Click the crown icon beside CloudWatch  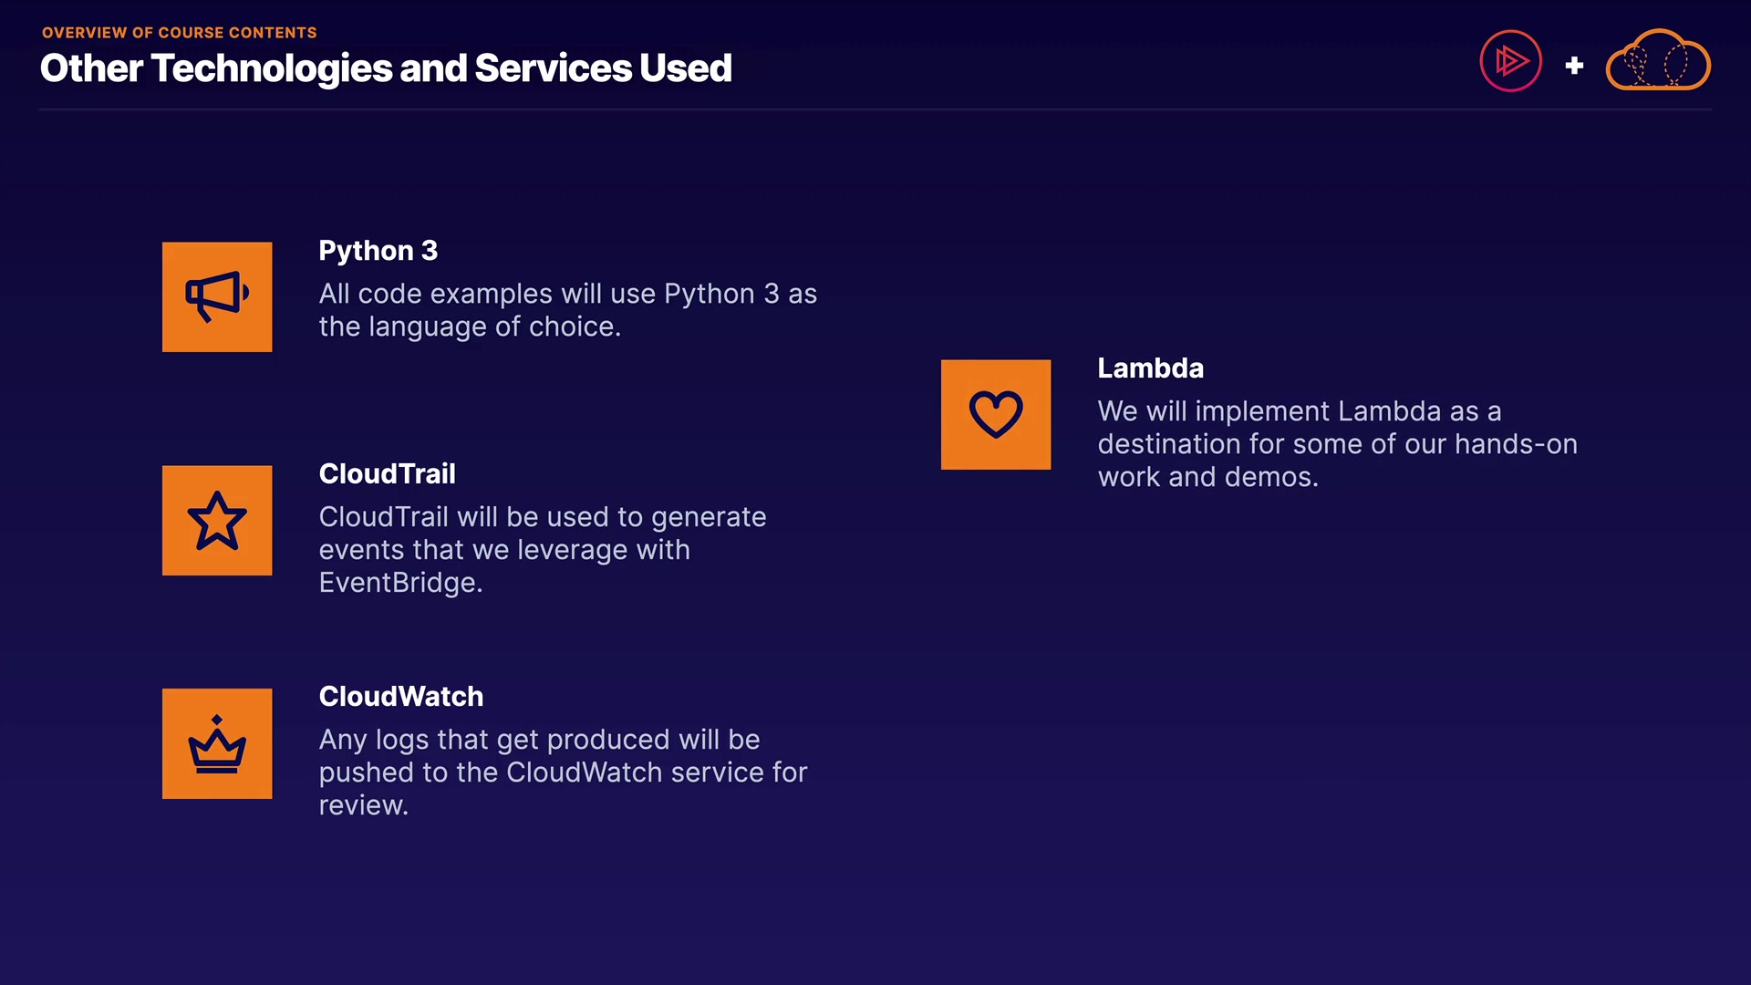(x=217, y=743)
